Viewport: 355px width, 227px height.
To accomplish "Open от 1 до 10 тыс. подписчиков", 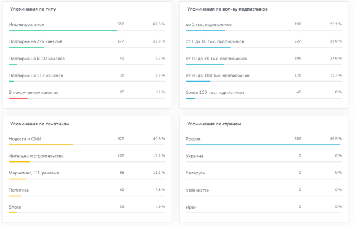I will [x=264, y=43].
